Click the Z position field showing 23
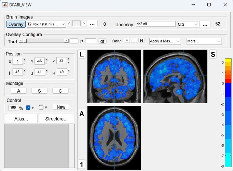233x171 pixels. tap(61, 61)
